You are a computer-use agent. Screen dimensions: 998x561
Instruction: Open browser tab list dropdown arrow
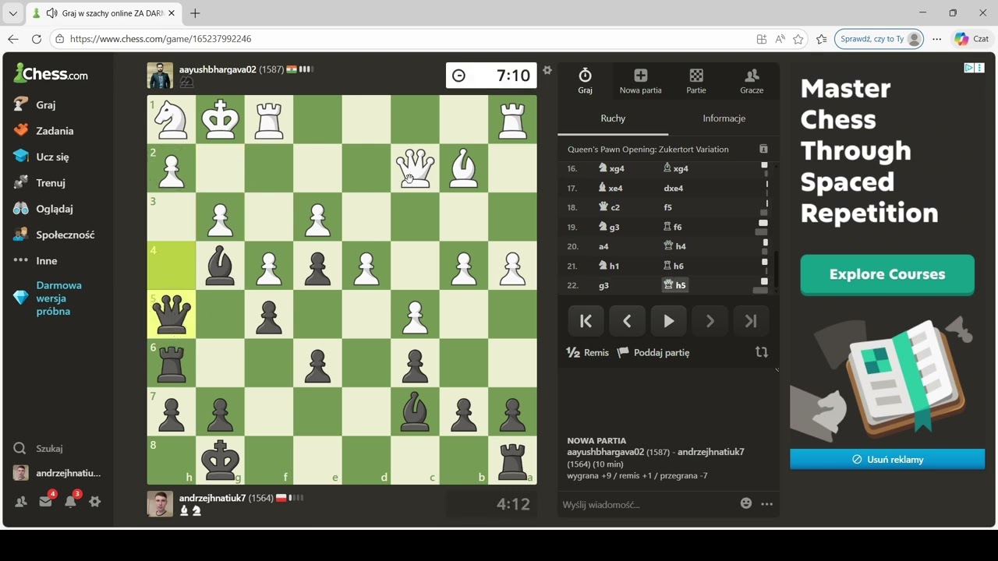(12, 13)
